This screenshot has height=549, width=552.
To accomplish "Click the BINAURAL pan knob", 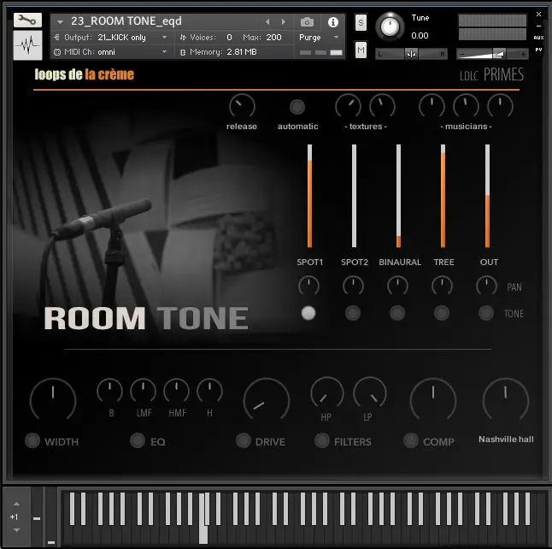I will 398,286.
